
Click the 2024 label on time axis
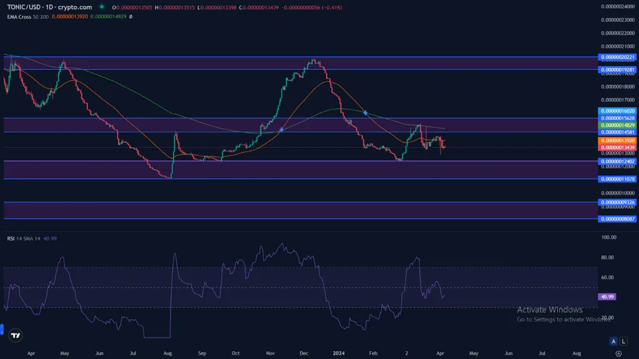339,353
